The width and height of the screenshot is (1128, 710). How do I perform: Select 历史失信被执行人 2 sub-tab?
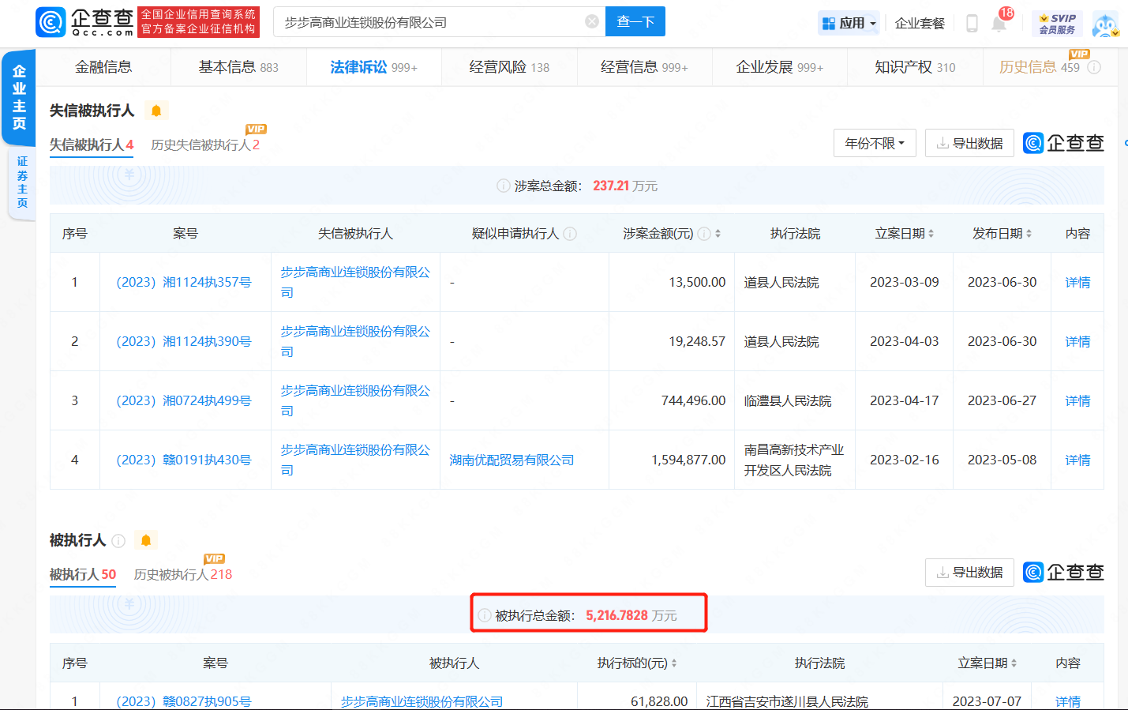(205, 145)
